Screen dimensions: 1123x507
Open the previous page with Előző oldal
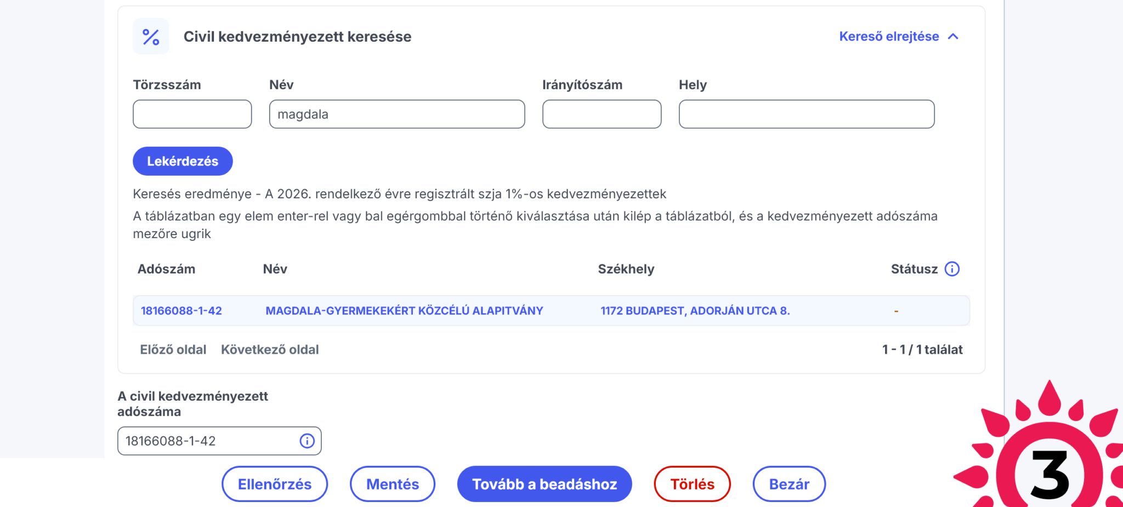coord(173,349)
